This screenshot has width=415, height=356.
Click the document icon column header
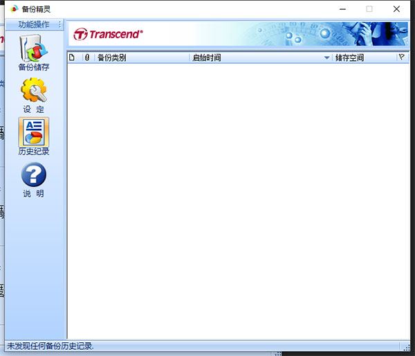72,57
